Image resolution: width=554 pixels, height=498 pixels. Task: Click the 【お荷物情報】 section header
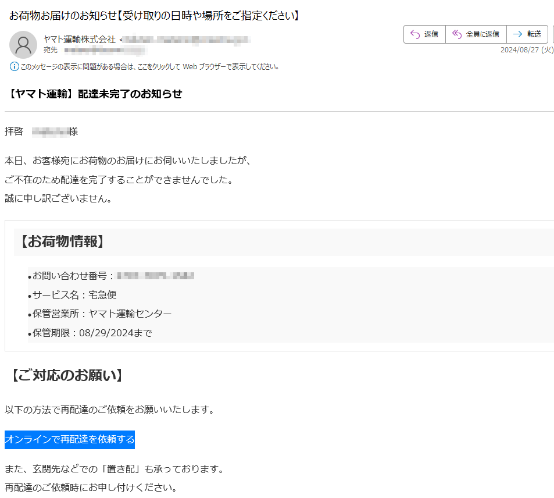pos(62,241)
